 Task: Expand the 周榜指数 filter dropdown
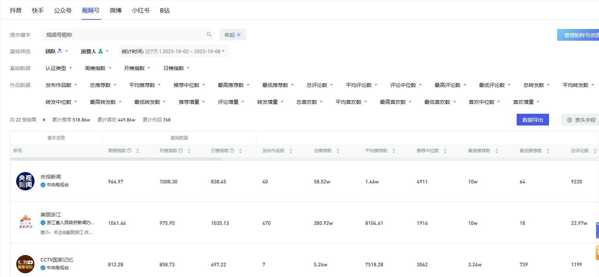pyautogui.click(x=98, y=68)
